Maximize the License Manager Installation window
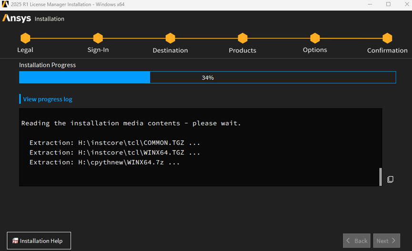The height and width of the screenshot is (251, 412). pos(388,4)
